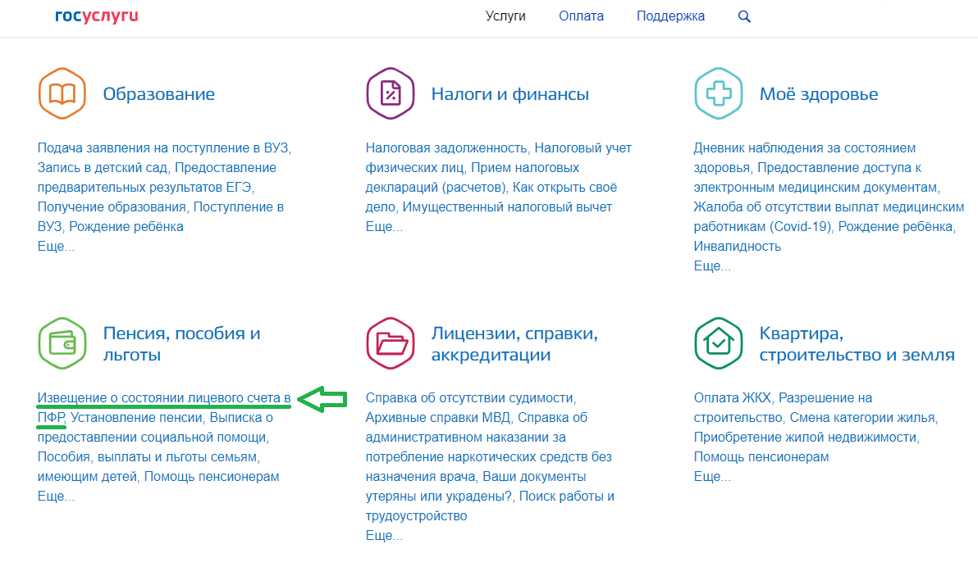
Task: Open Пенсия, пособия и льготы heading
Action: (x=181, y=344)
